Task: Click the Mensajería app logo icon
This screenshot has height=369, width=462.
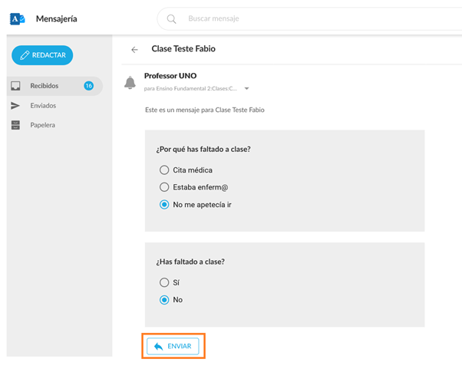Action: pyautogui.click(x=17, y=18)
